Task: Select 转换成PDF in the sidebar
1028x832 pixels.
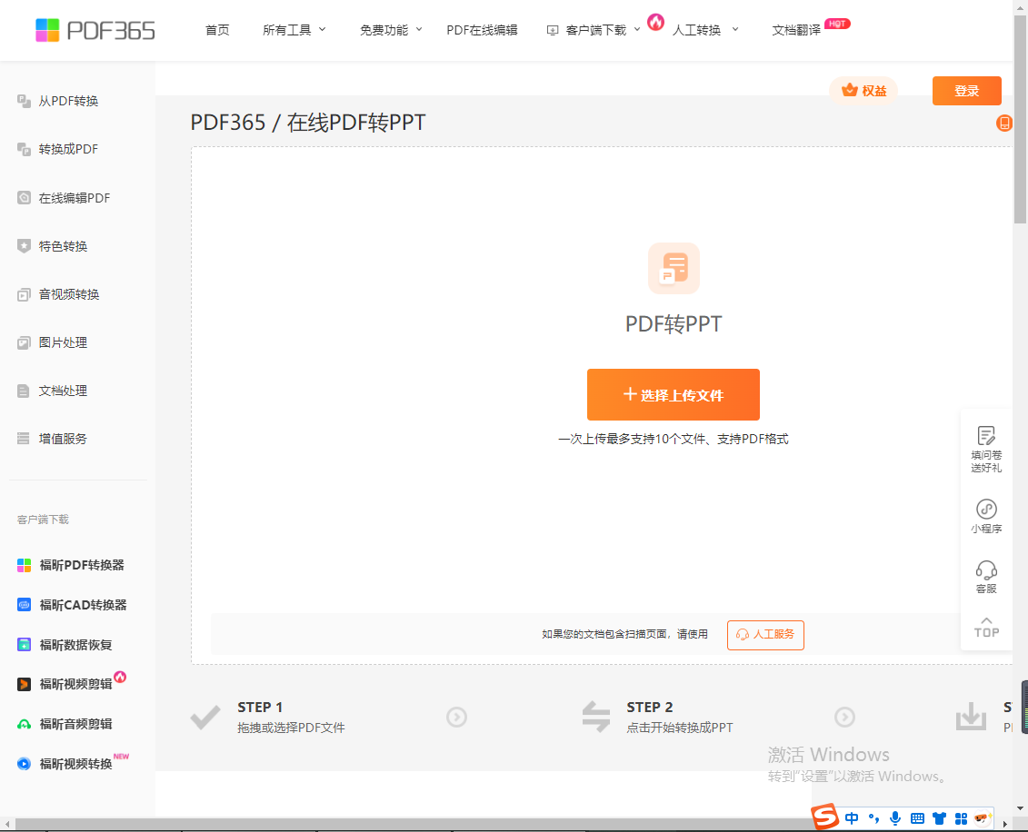Action: tap(68, 149)
